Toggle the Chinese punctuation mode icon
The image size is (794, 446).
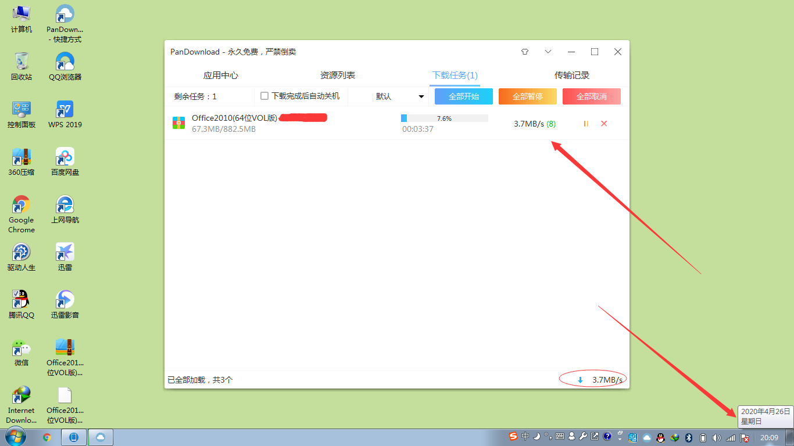tap(547, 436)
